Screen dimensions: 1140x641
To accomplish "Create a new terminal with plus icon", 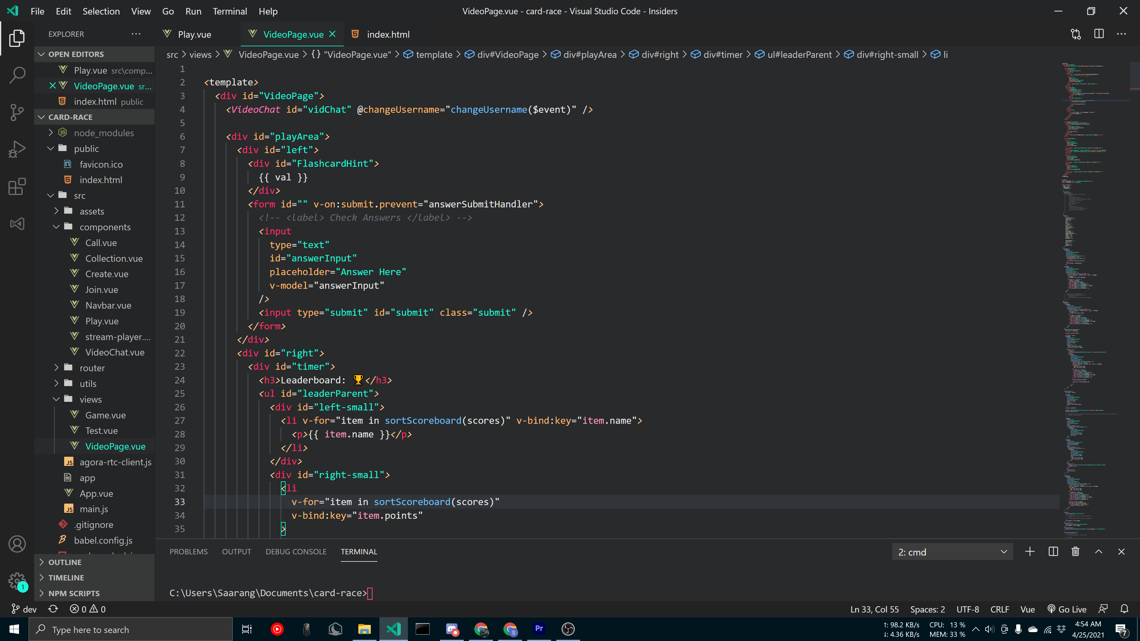I will (x=1029, y=552).
